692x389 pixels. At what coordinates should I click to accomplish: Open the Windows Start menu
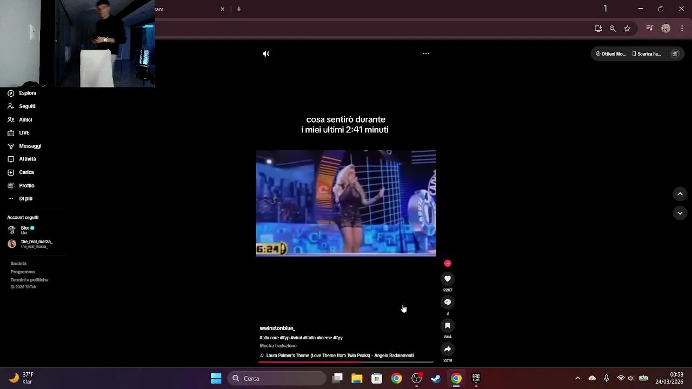click(x=216, y=378)
